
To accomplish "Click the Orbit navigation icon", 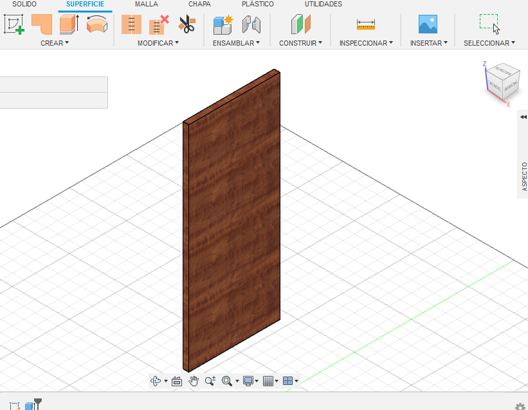I will [156, 381].
